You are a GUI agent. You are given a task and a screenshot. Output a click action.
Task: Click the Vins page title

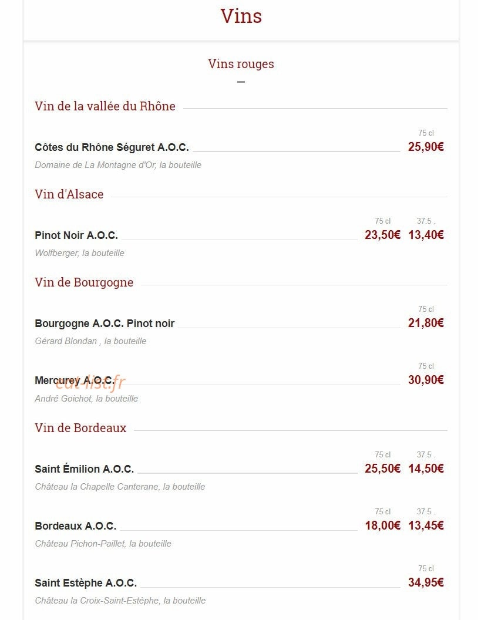point(241,16)
